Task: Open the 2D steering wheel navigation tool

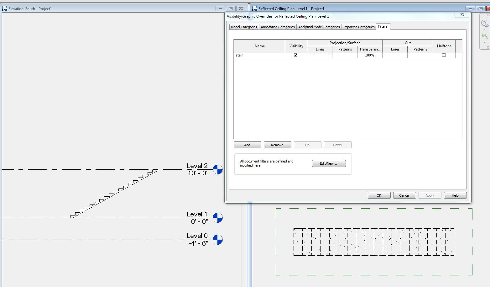Action: (x=485, y=24)
